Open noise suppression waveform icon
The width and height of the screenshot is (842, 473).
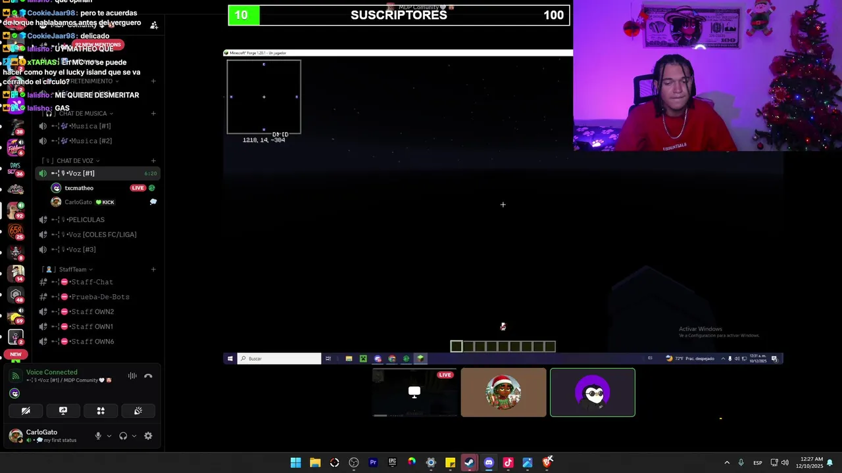pyautogui.click(x=132, y=376)
